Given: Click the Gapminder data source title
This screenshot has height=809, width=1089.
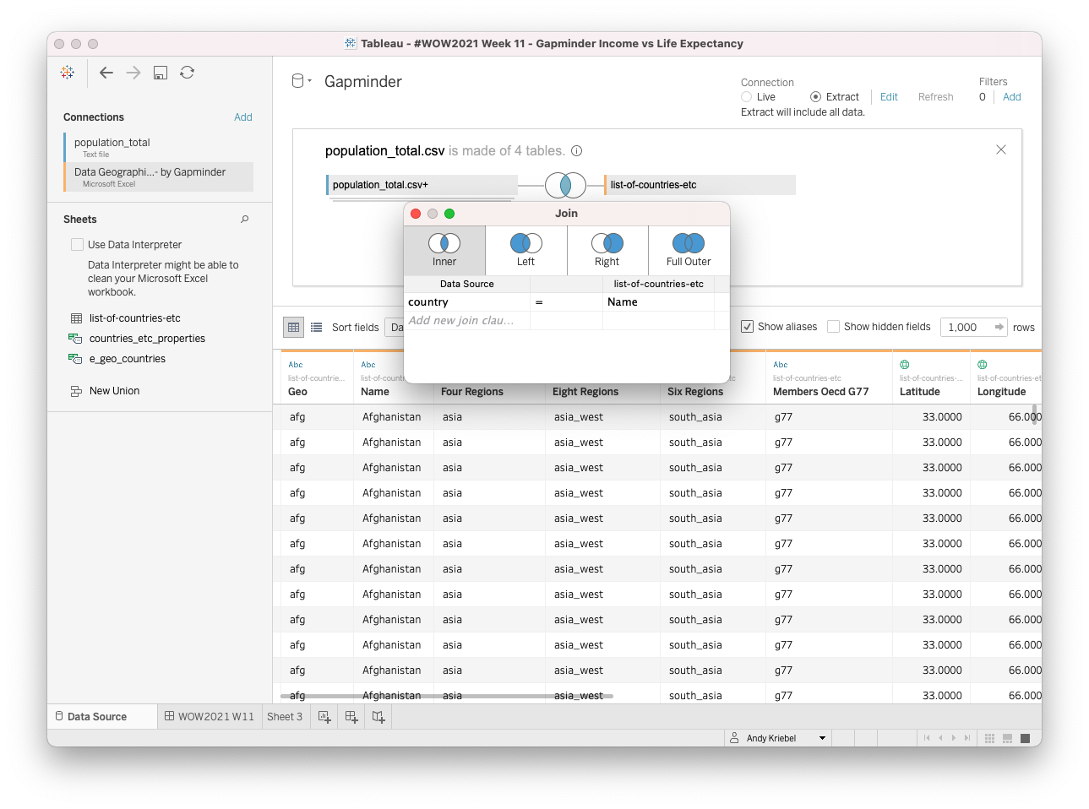Looking at the screenshot, I should pos(363,82).
